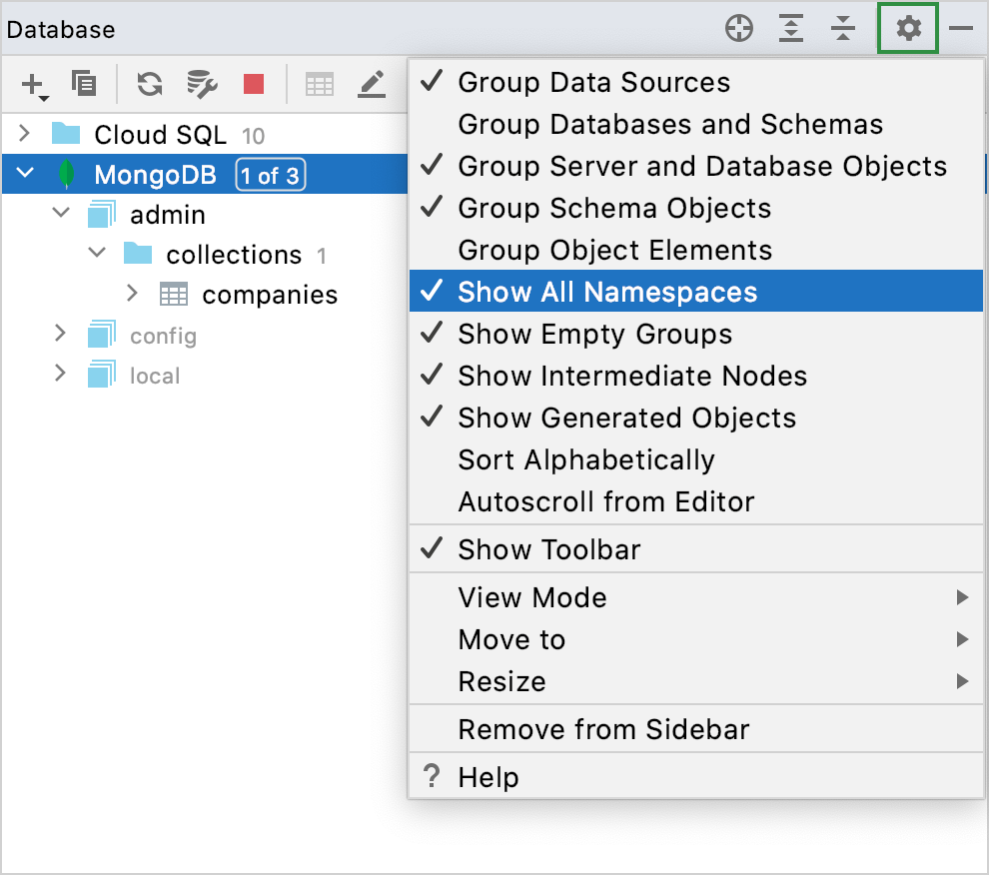989x875 pixels.
Task: Open data source properties with the wrench icon
Action: pos(202,85)
